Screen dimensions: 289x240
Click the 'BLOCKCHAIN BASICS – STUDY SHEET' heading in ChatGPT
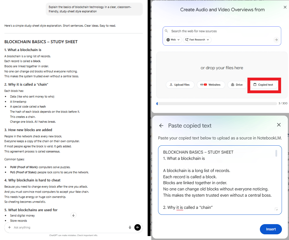pyautogui.click(x=41, y=42)
